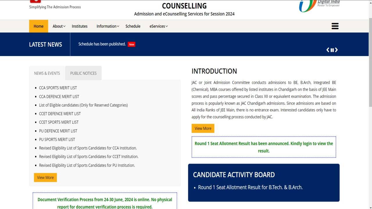Image resolution: width=372 pixels, height=209 pixels.
Task: Click View More under news list
Action: click(45, 177)
